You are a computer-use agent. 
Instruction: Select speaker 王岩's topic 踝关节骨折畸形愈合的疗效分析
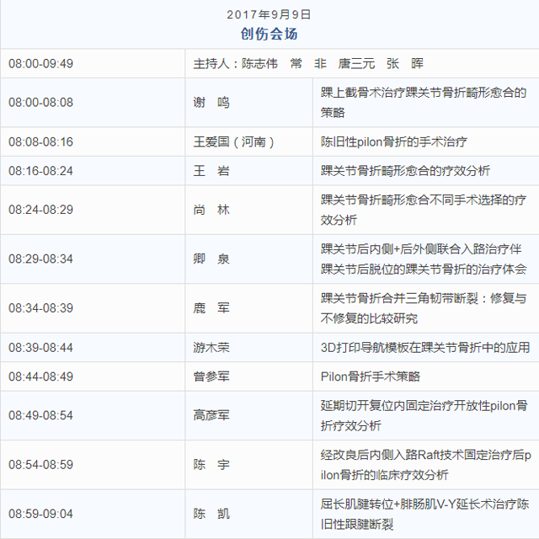(405, 171)
